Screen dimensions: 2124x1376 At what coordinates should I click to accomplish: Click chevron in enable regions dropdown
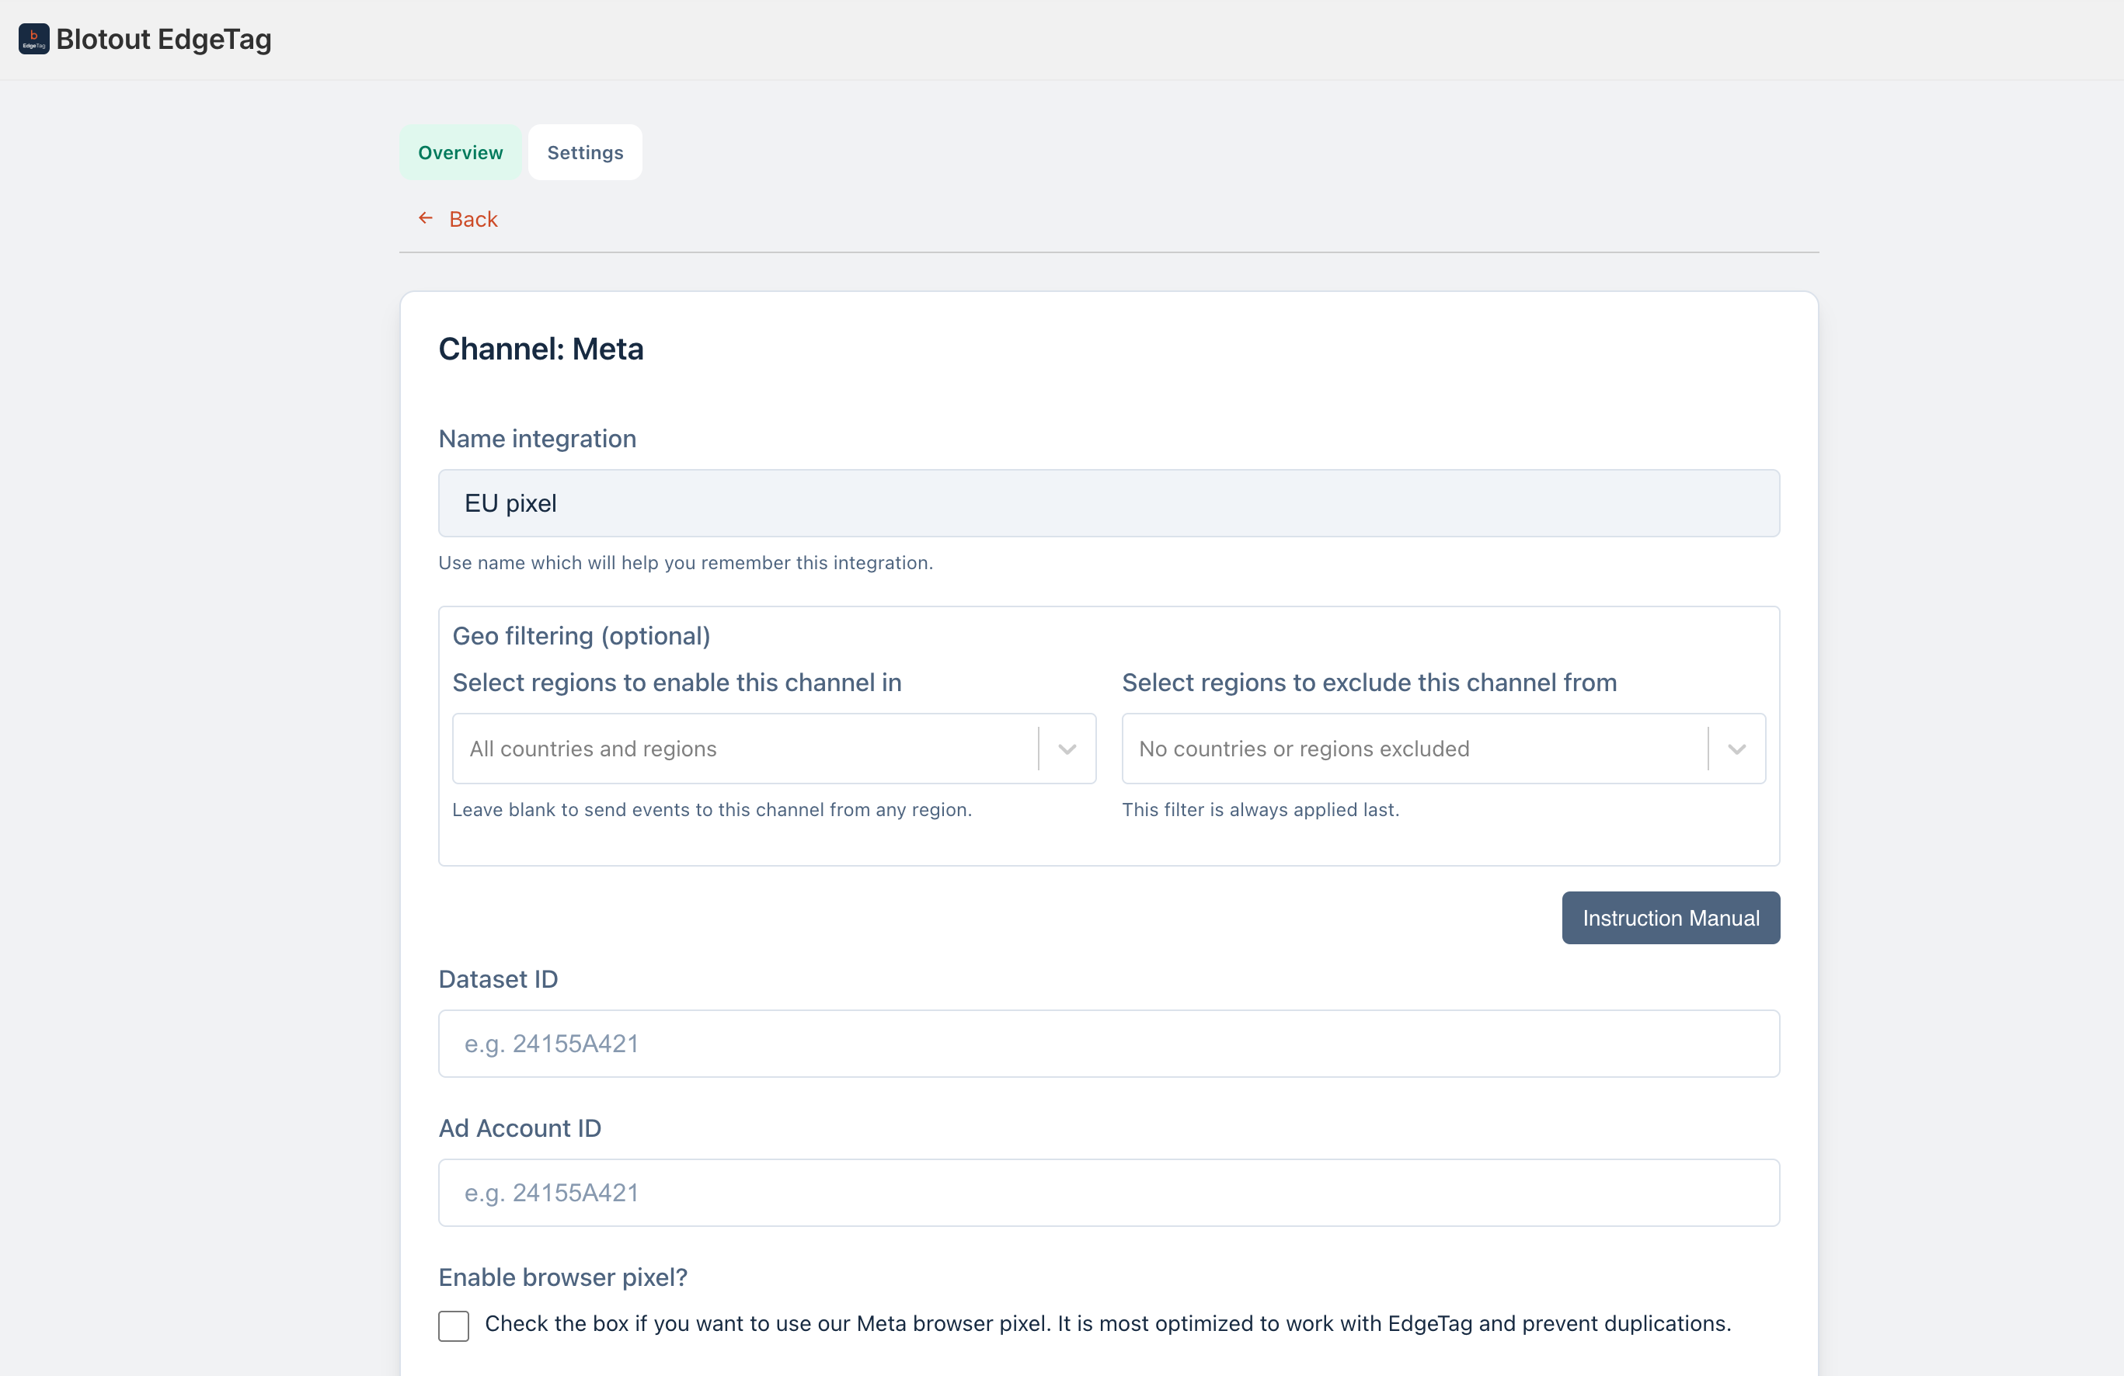point(1067,749)
